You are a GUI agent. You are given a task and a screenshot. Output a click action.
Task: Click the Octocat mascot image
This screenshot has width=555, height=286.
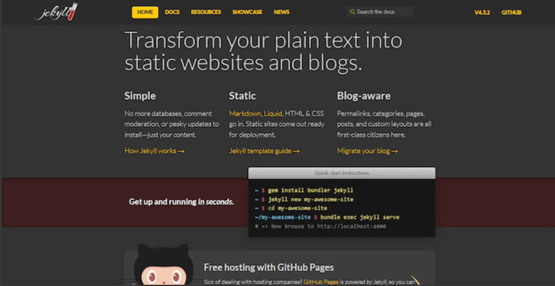(163, 264)
